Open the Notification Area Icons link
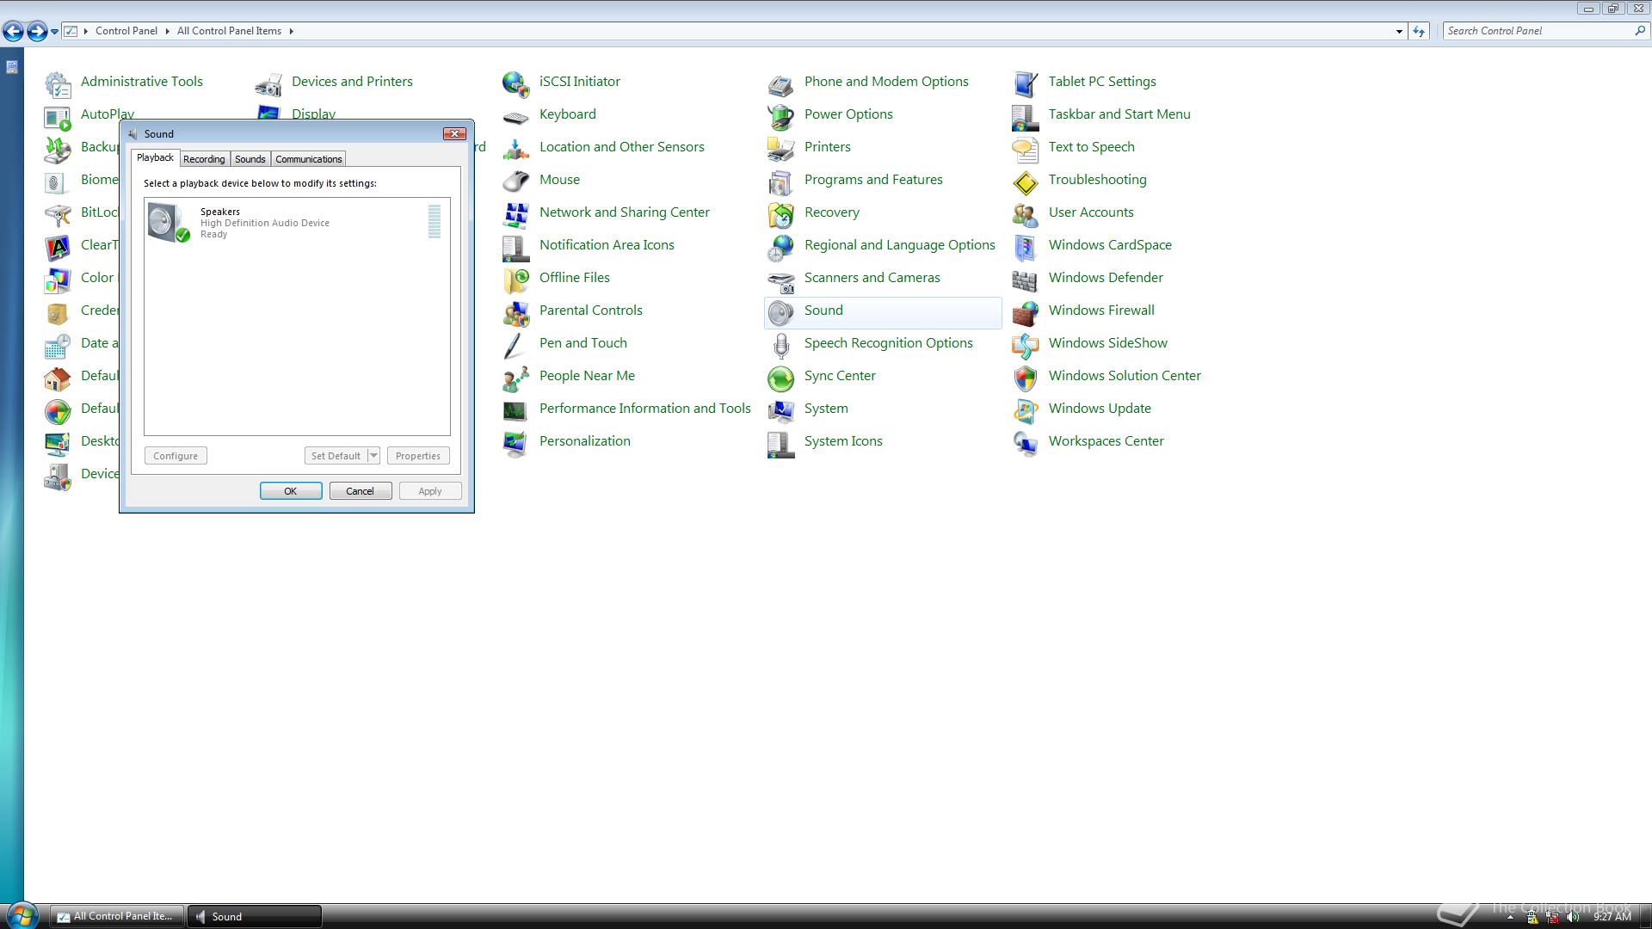Screen dimensions: 1652x929 607,245
